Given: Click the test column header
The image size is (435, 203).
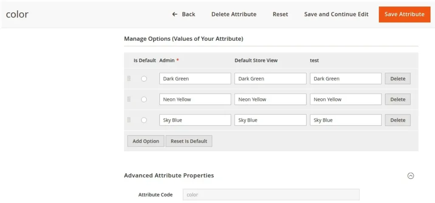Looking at the screenshot, I should point(314,60).
